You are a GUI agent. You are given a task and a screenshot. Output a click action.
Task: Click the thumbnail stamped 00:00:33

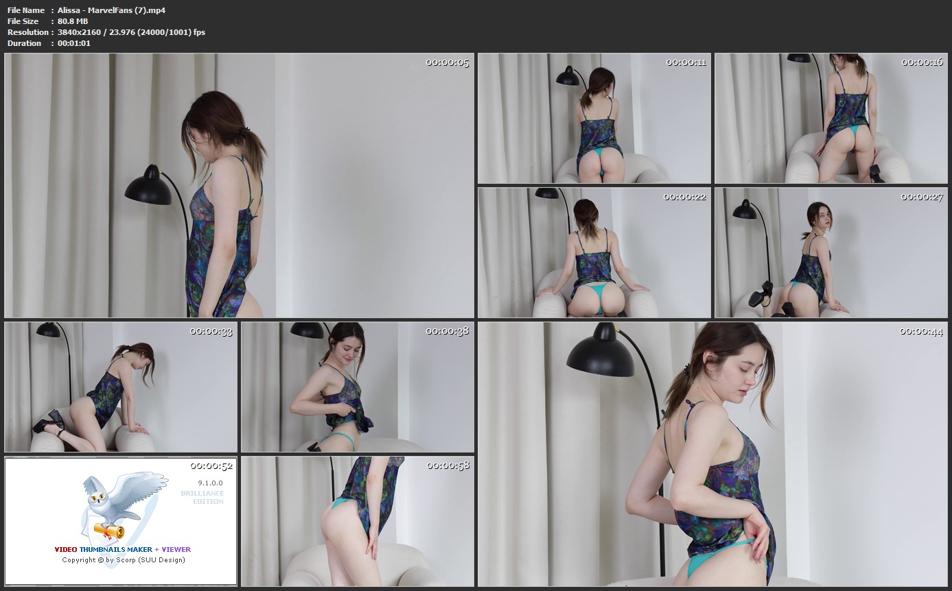click(121, 387)
